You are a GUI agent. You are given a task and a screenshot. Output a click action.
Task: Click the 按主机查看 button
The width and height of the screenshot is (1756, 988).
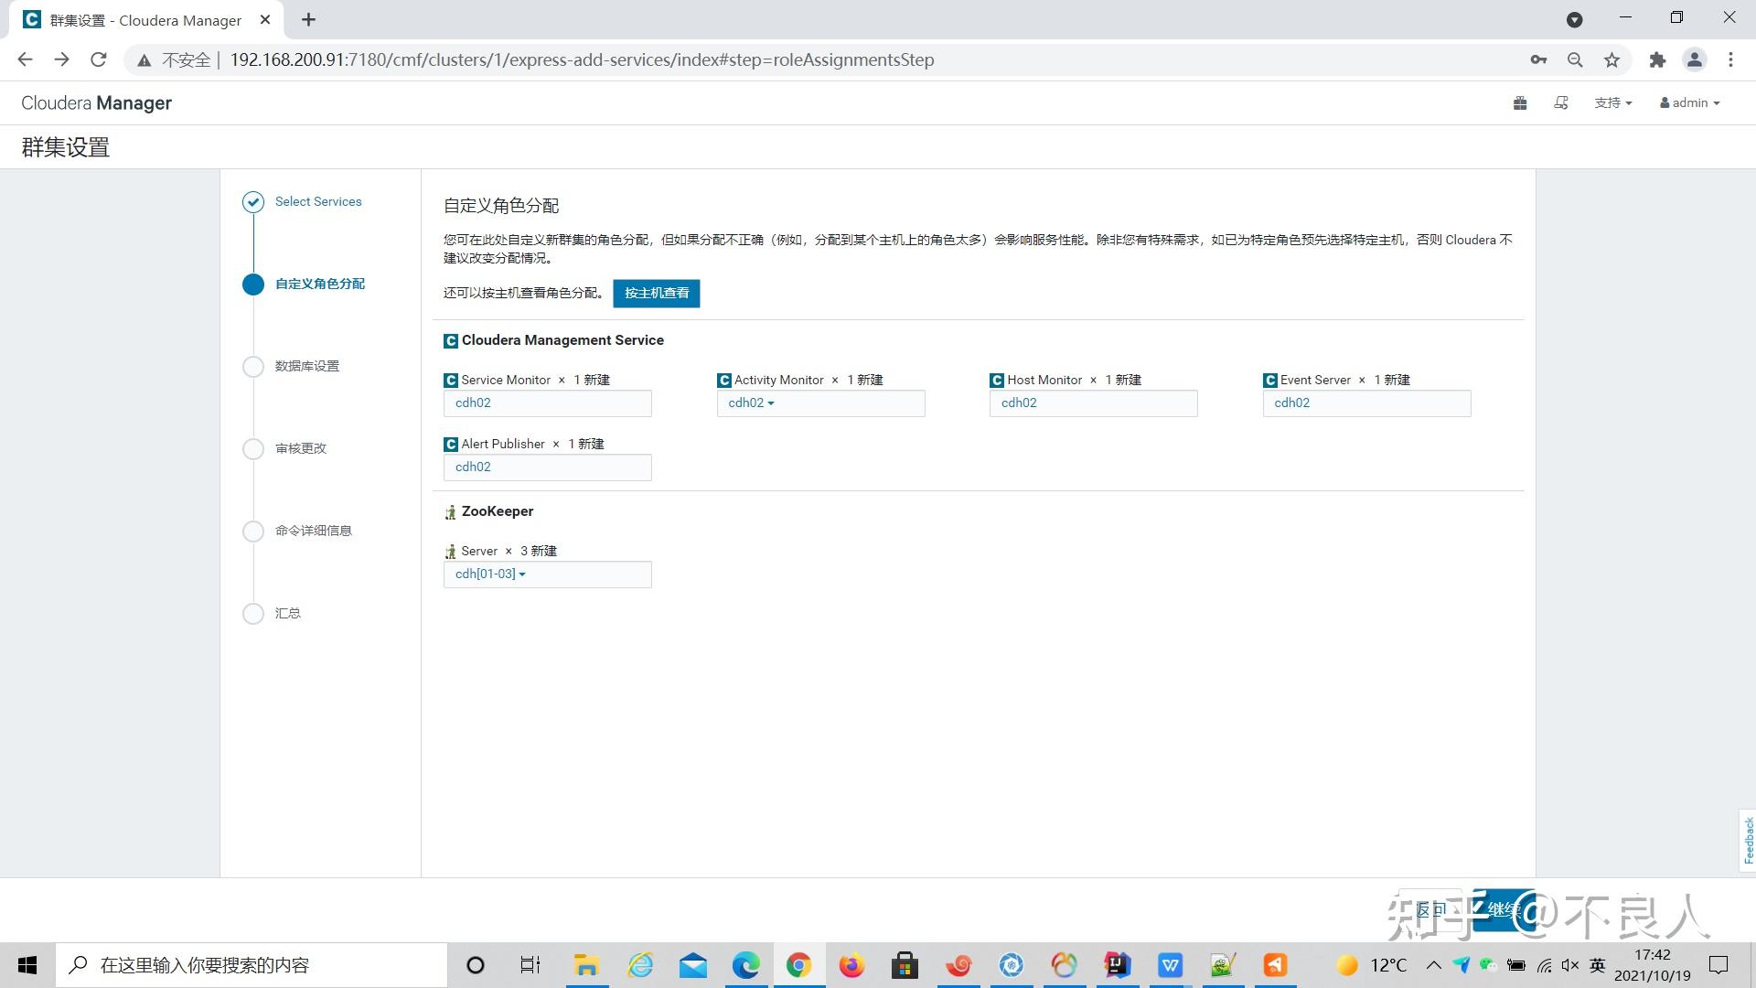pos(656,293)
